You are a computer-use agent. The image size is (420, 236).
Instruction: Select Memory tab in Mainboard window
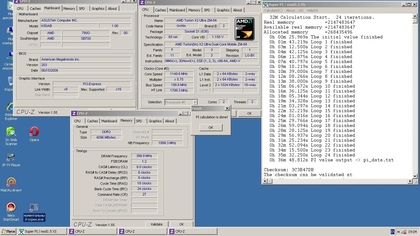(x=69, y=9)
